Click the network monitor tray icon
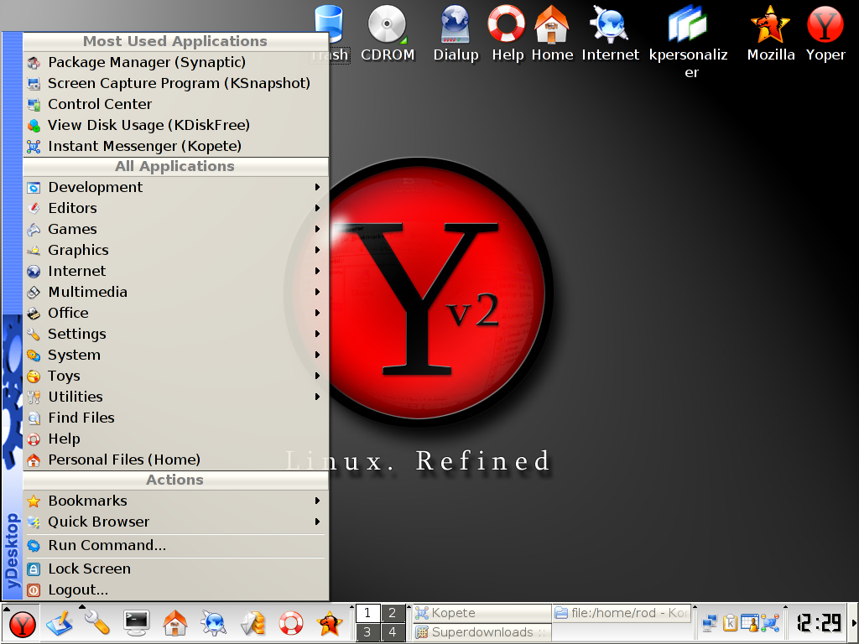 point(710,623)
